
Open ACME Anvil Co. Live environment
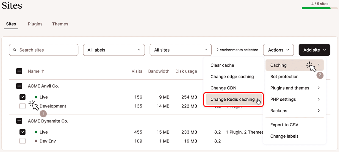pos(44,97)
